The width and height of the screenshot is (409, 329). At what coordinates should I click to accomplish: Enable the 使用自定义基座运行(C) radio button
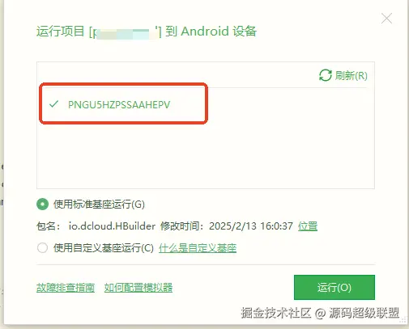[x=42, y=247]
